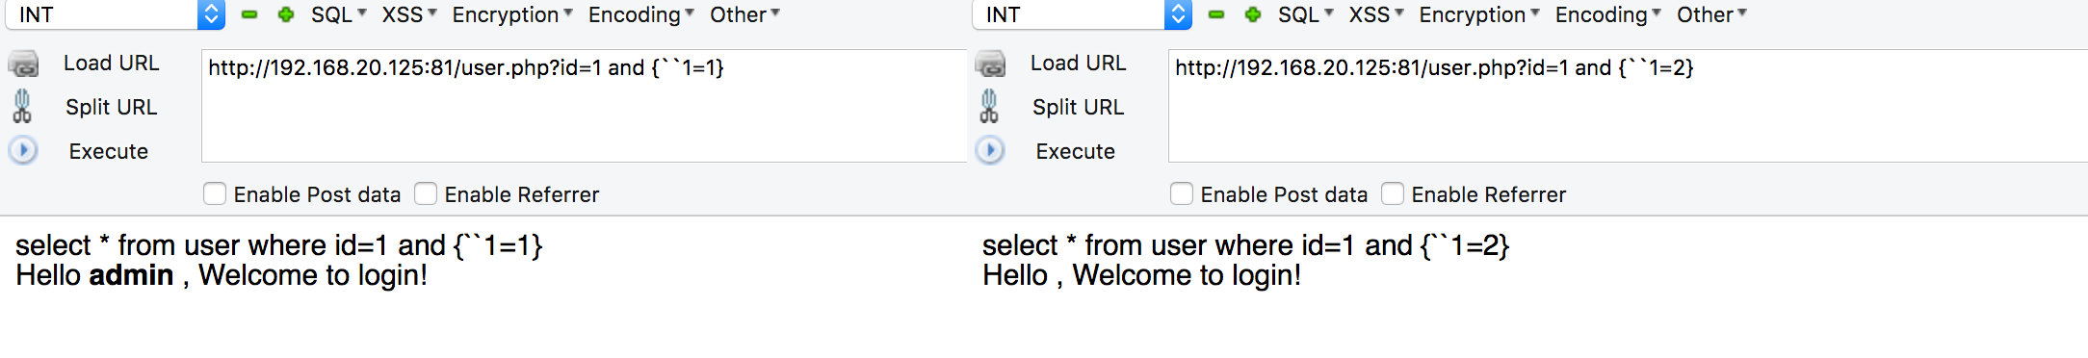This screenshot has height=358, width=2088.
Task: Open the Encryption menu in right HackBar
Action: [x=1479, y=14]
